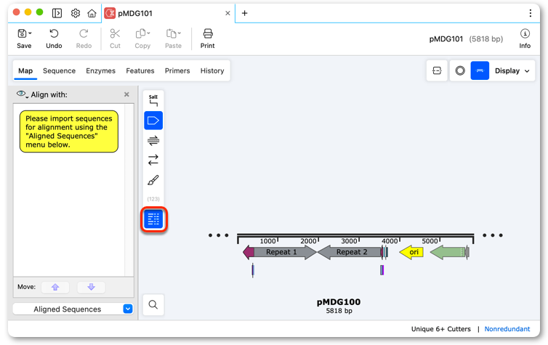Switch to linear map view
The height and width of the screenshot is (345, 548).
pos(480,70)
